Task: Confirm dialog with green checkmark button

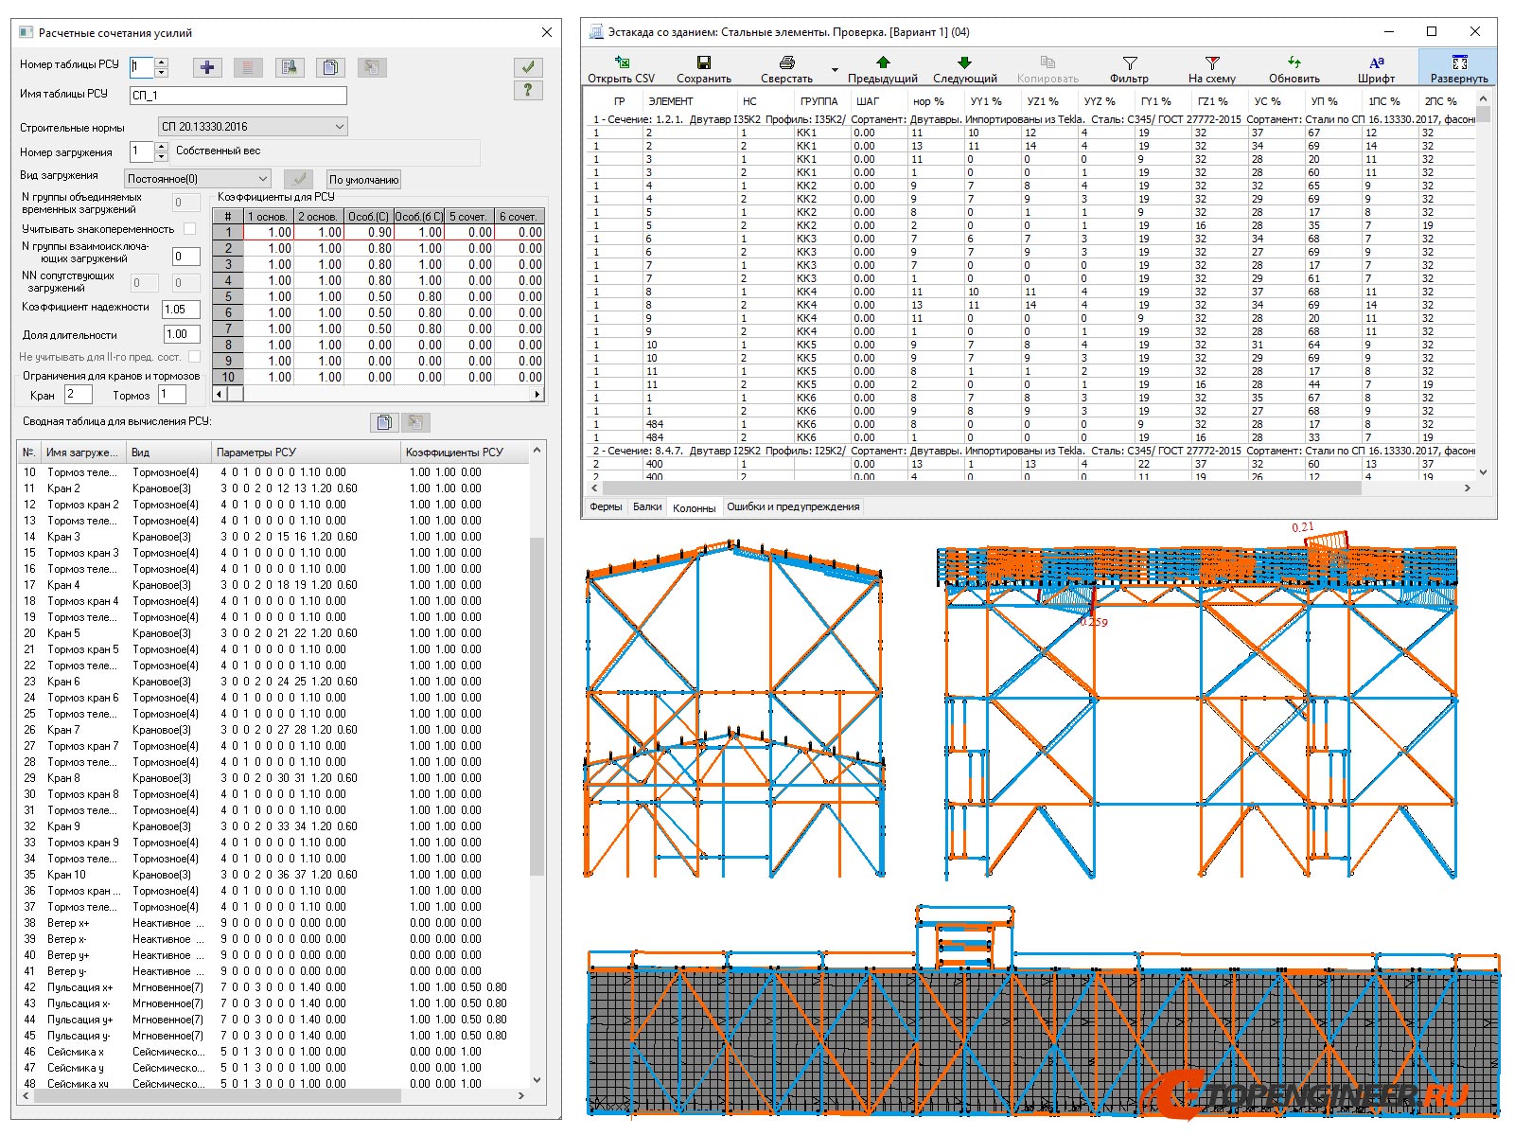Action: [528, 67]
